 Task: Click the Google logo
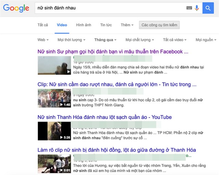click(16, 8)
